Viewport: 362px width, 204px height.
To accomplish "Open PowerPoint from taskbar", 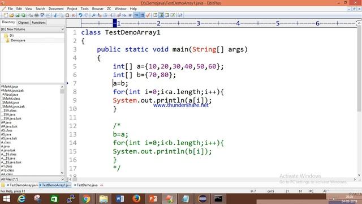I will tap(153, 199).
